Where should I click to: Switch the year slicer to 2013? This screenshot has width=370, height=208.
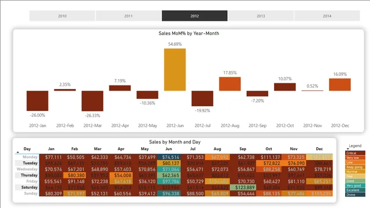(261, 16)
